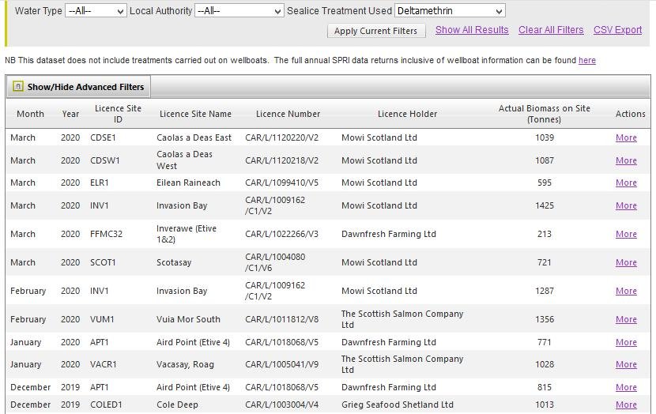Sort by Licence Holder column header

[407, 114]
